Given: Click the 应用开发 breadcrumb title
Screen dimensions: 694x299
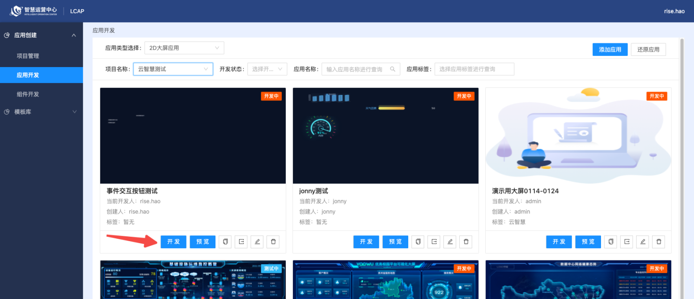Looking at the screenshot, I should tap(104, 30).
